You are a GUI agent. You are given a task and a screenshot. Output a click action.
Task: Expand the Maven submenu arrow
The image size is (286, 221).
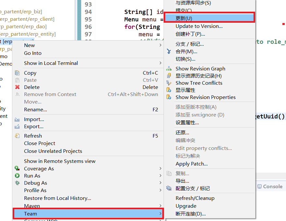[x=160, y=206]
